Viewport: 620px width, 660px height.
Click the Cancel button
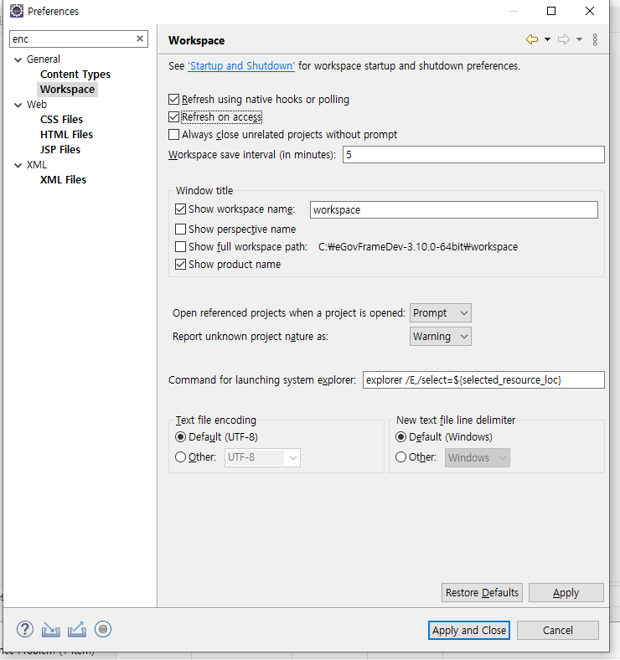pos(558,630)
